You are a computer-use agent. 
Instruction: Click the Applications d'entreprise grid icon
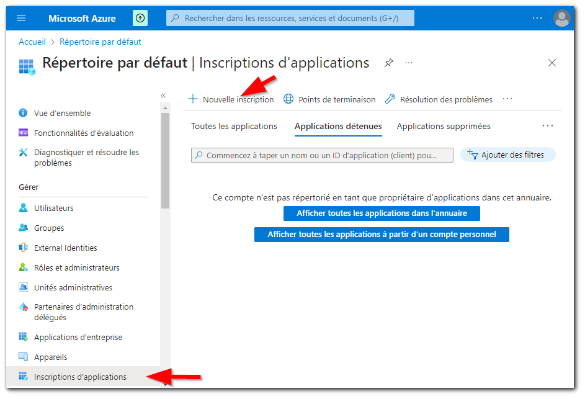point(23,337)
